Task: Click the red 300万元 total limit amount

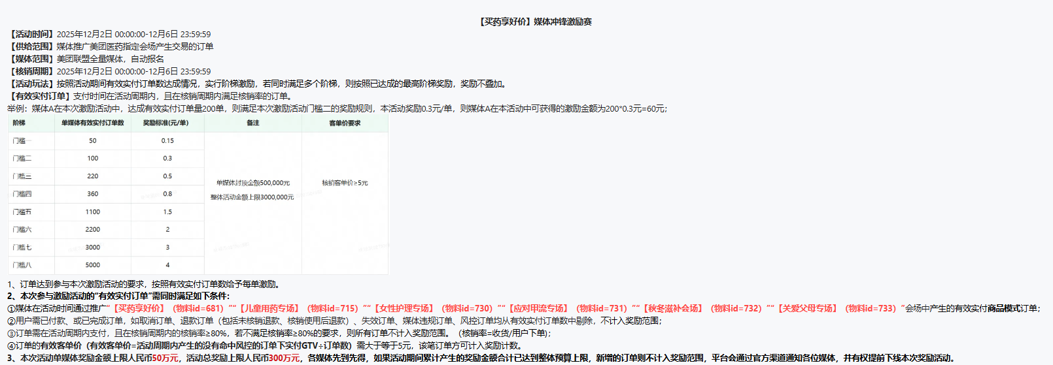Action: pos(285,358)
